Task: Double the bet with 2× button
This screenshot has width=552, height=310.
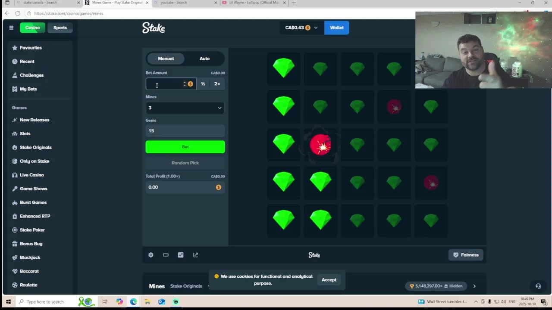Action: pos(217,84)
